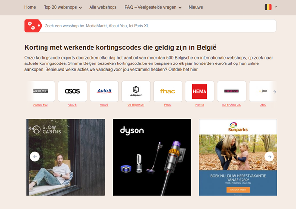Open the Dyson promotional banner

point(152,157)
